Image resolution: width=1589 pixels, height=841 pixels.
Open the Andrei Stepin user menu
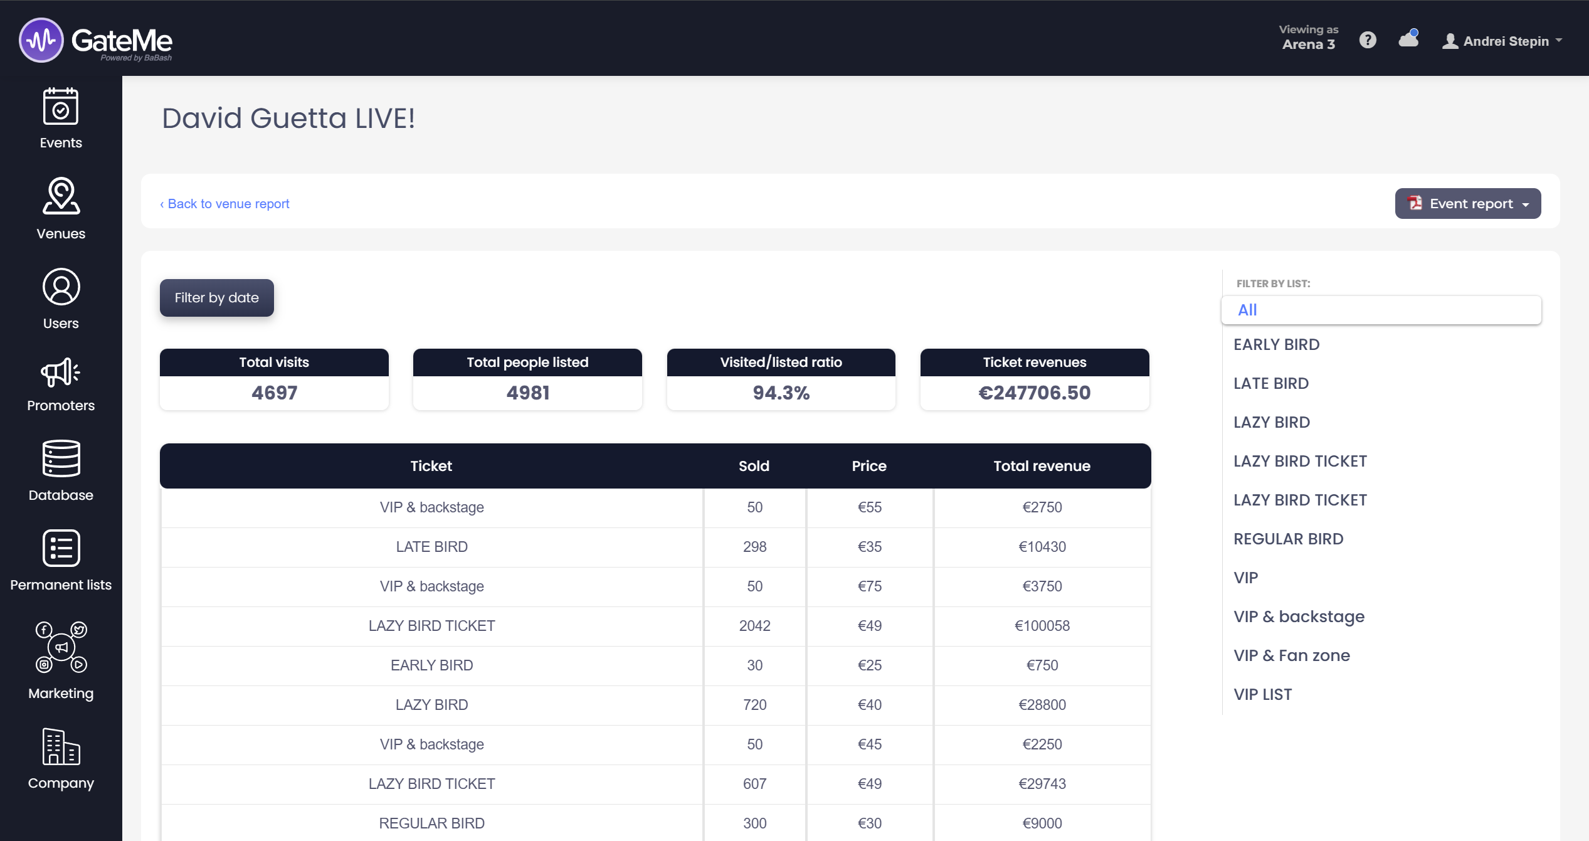1503,41
